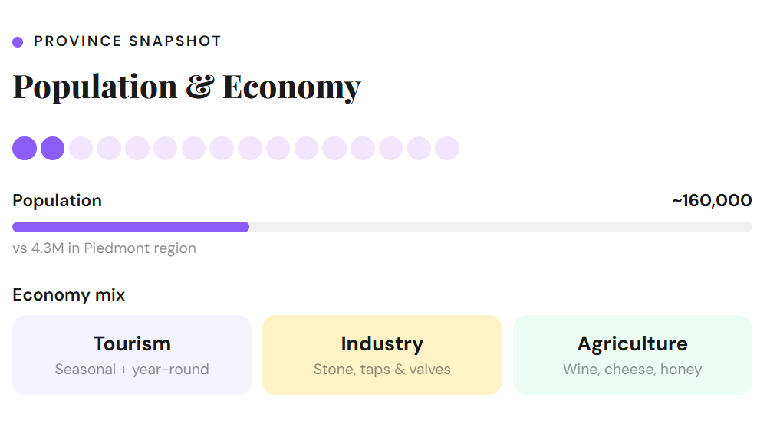
Task: Select the Agriculture economy card
Action: click(x=632, y=355)
